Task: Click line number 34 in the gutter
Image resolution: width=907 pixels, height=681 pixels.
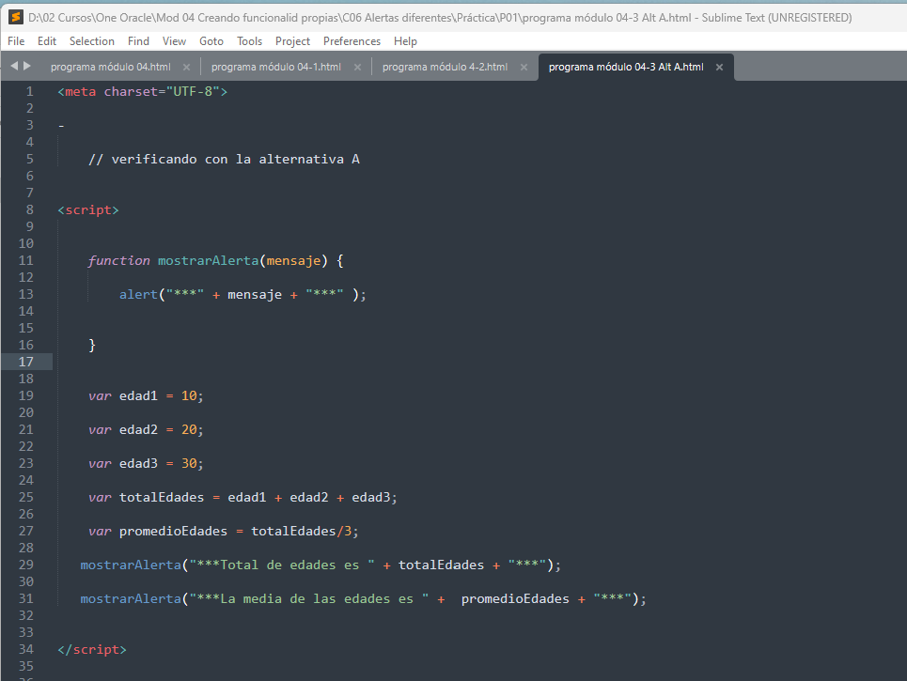Action: [26, 650]
